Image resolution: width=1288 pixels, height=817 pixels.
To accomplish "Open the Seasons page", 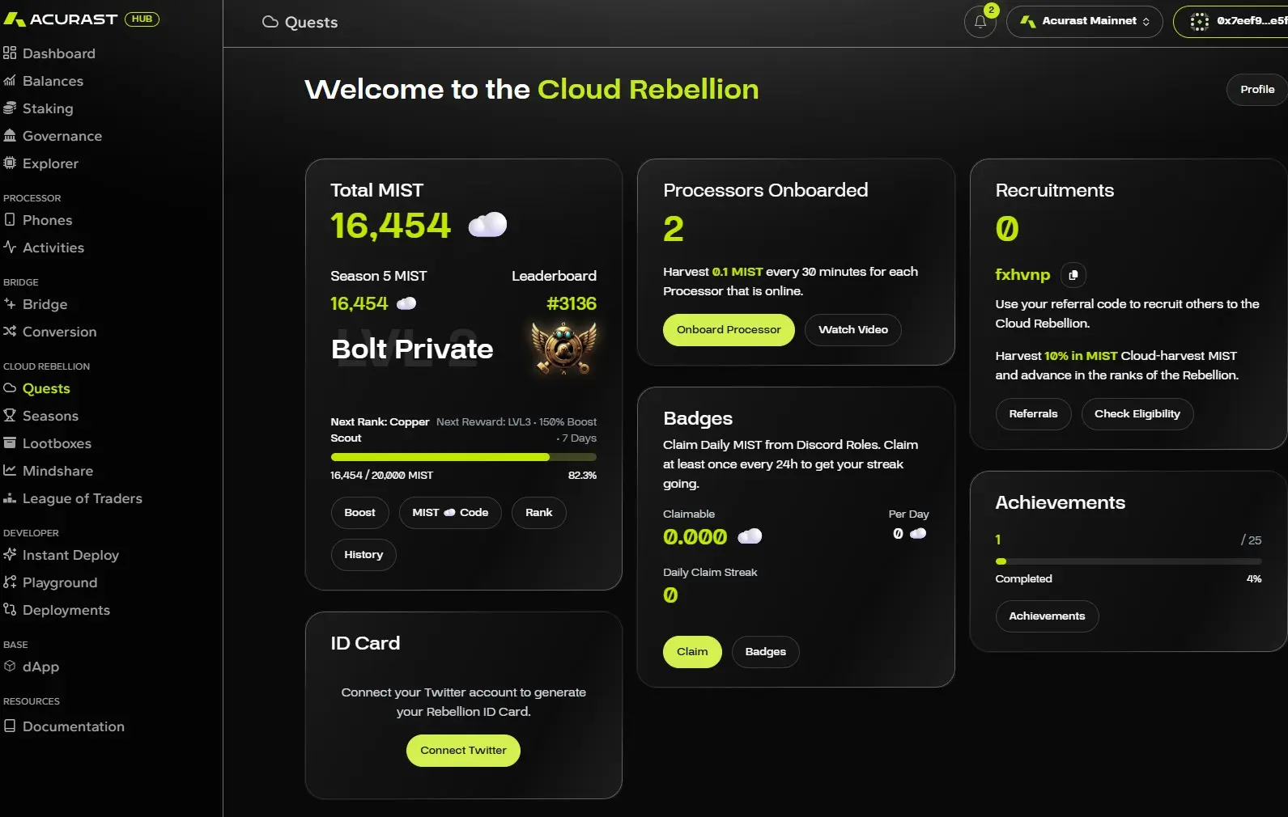I will pos(50,416).
